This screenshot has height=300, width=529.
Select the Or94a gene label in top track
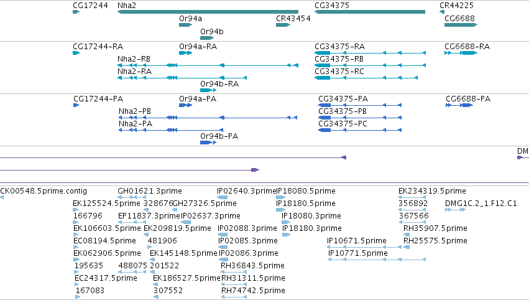(x=191, y=19)
